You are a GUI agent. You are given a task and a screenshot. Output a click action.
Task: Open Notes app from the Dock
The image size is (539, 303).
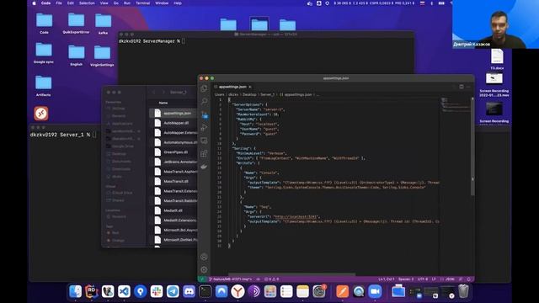click(x=302, y=291)
